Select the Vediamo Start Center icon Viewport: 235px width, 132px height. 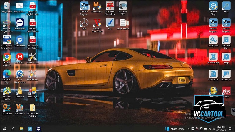point(97,23)
